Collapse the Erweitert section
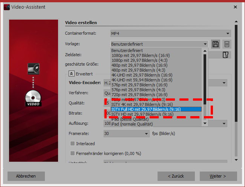Viewport: 245px width, 187px height. 71,74
